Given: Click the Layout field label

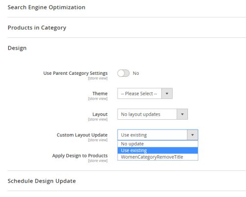Looking at the screenshot, I should tap(100, 114).
